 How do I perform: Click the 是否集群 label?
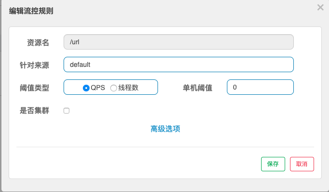click(x=34, y=111)
